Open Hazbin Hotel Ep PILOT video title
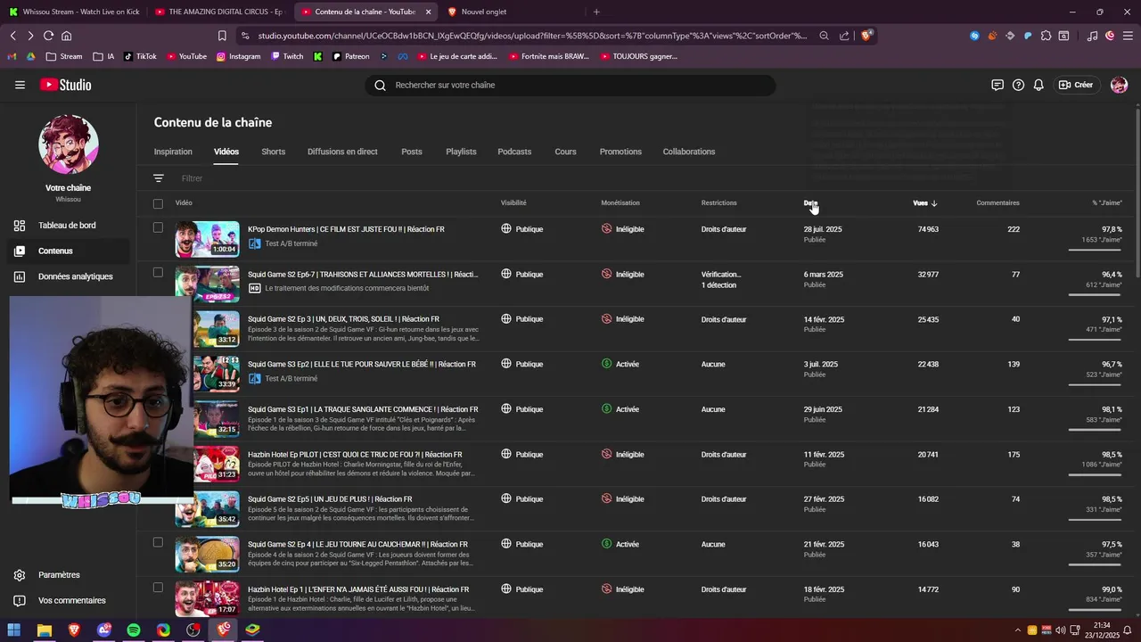1141x642 pixels. tap(355, 454)
